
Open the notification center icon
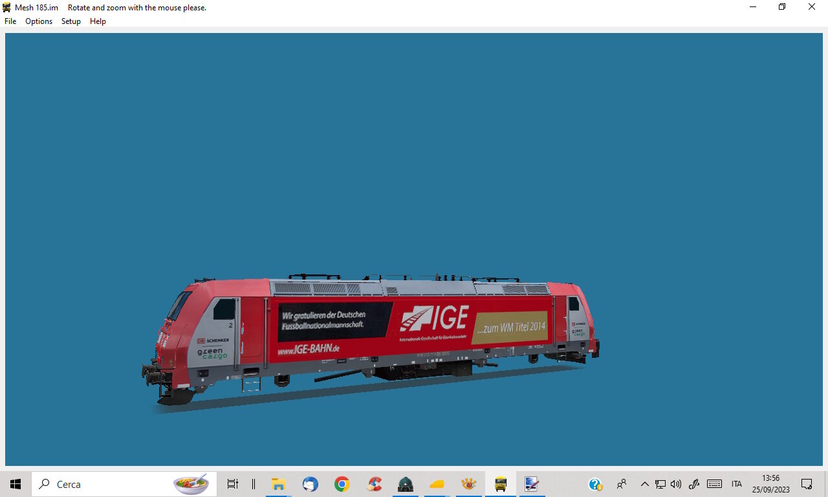pos(807,484)
